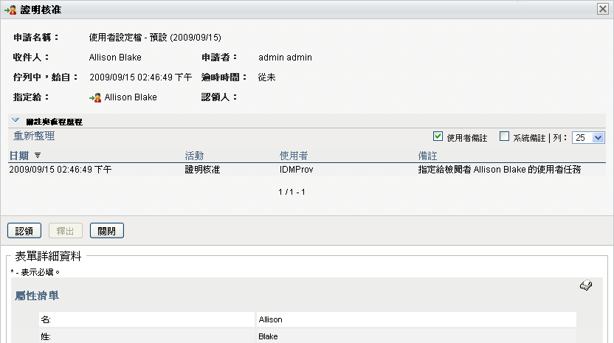
Task: Click the assigned-user icon beside Allison Blake
Action: tap(96, 97)
